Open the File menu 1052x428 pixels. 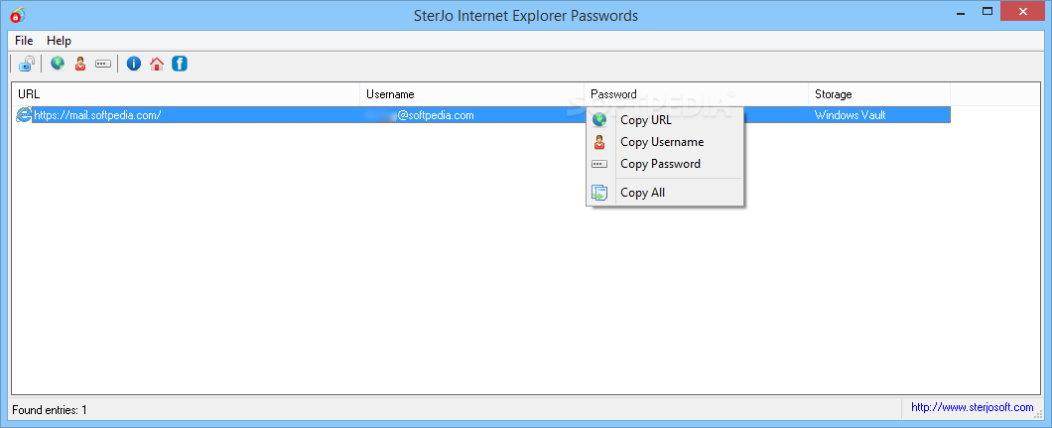coord(24,41)
